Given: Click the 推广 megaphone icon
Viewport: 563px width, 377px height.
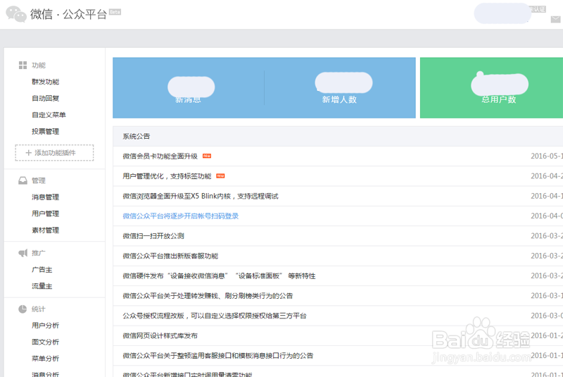Looking at the screenshot, I should 23,253.
